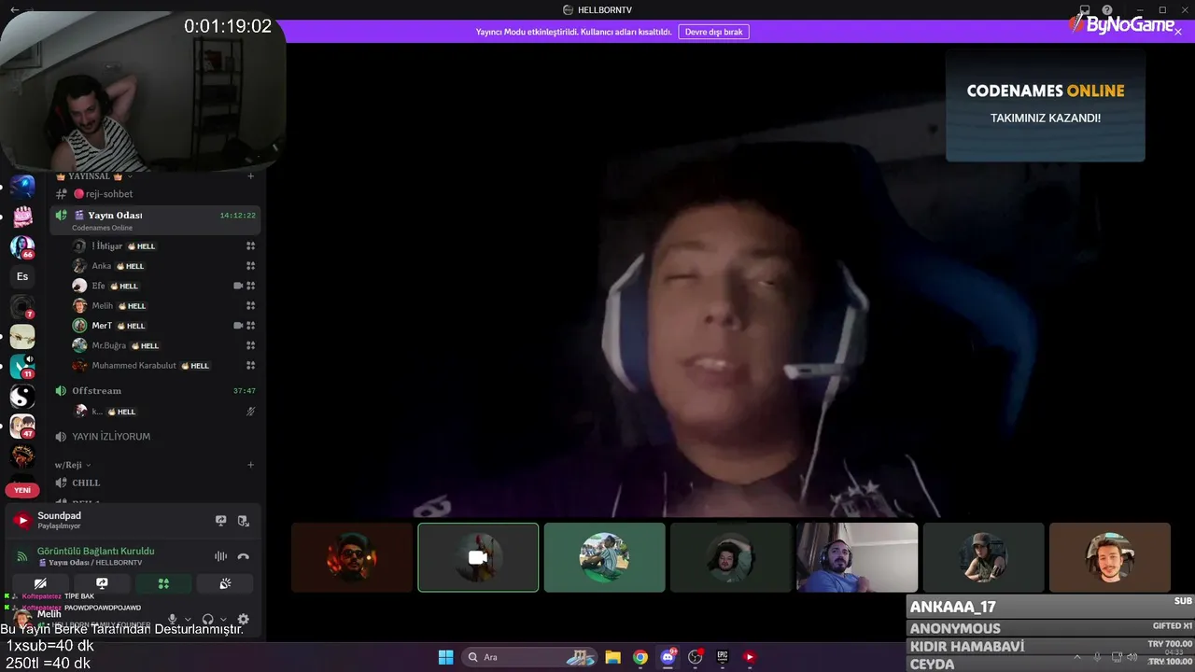
Task: Click the Soundpad stream options icon
Action: tap(243, 521)
